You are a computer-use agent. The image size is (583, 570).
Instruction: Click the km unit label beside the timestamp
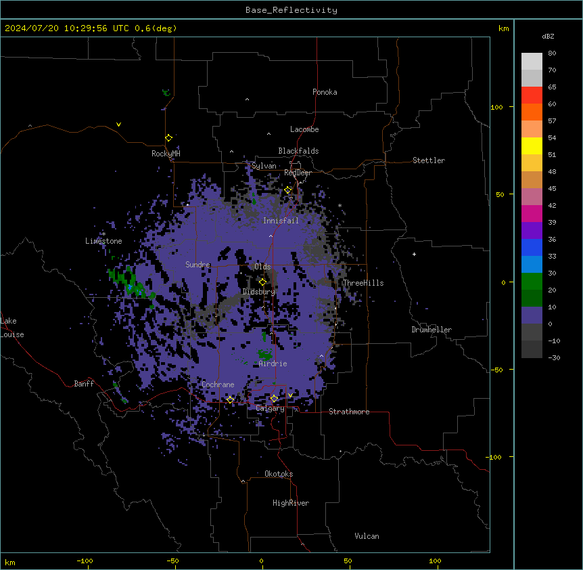click(x=503, y=28)
